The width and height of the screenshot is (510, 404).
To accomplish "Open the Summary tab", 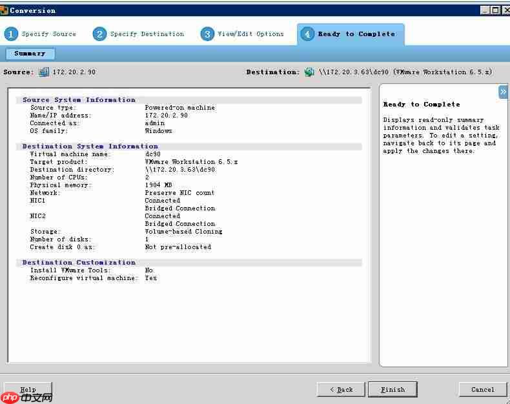I will click(x=30, y=54).
